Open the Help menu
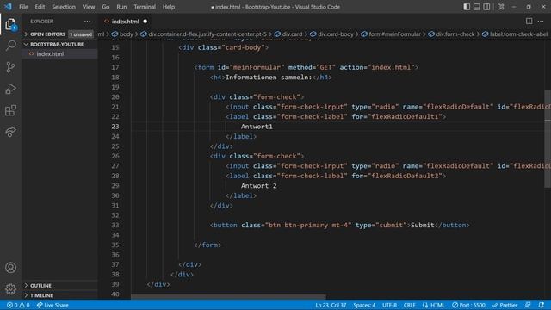The width and height of the screenshot is (551, 310). [x=169, y=7]
